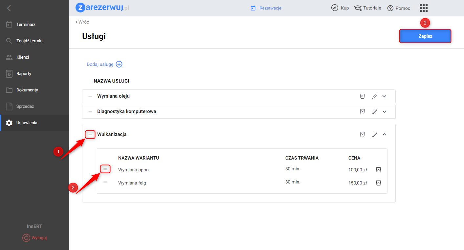Viewport: 464px width, 250px height.
Task: Expand the Diagnostyka komputerowa row
Action: click(x=385, y=112)
